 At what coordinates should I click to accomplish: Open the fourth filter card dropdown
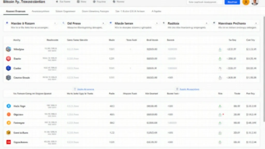pyautogui.click(x=206, y=23)
